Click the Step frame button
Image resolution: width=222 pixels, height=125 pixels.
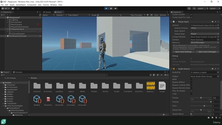[x=116, y=8]
